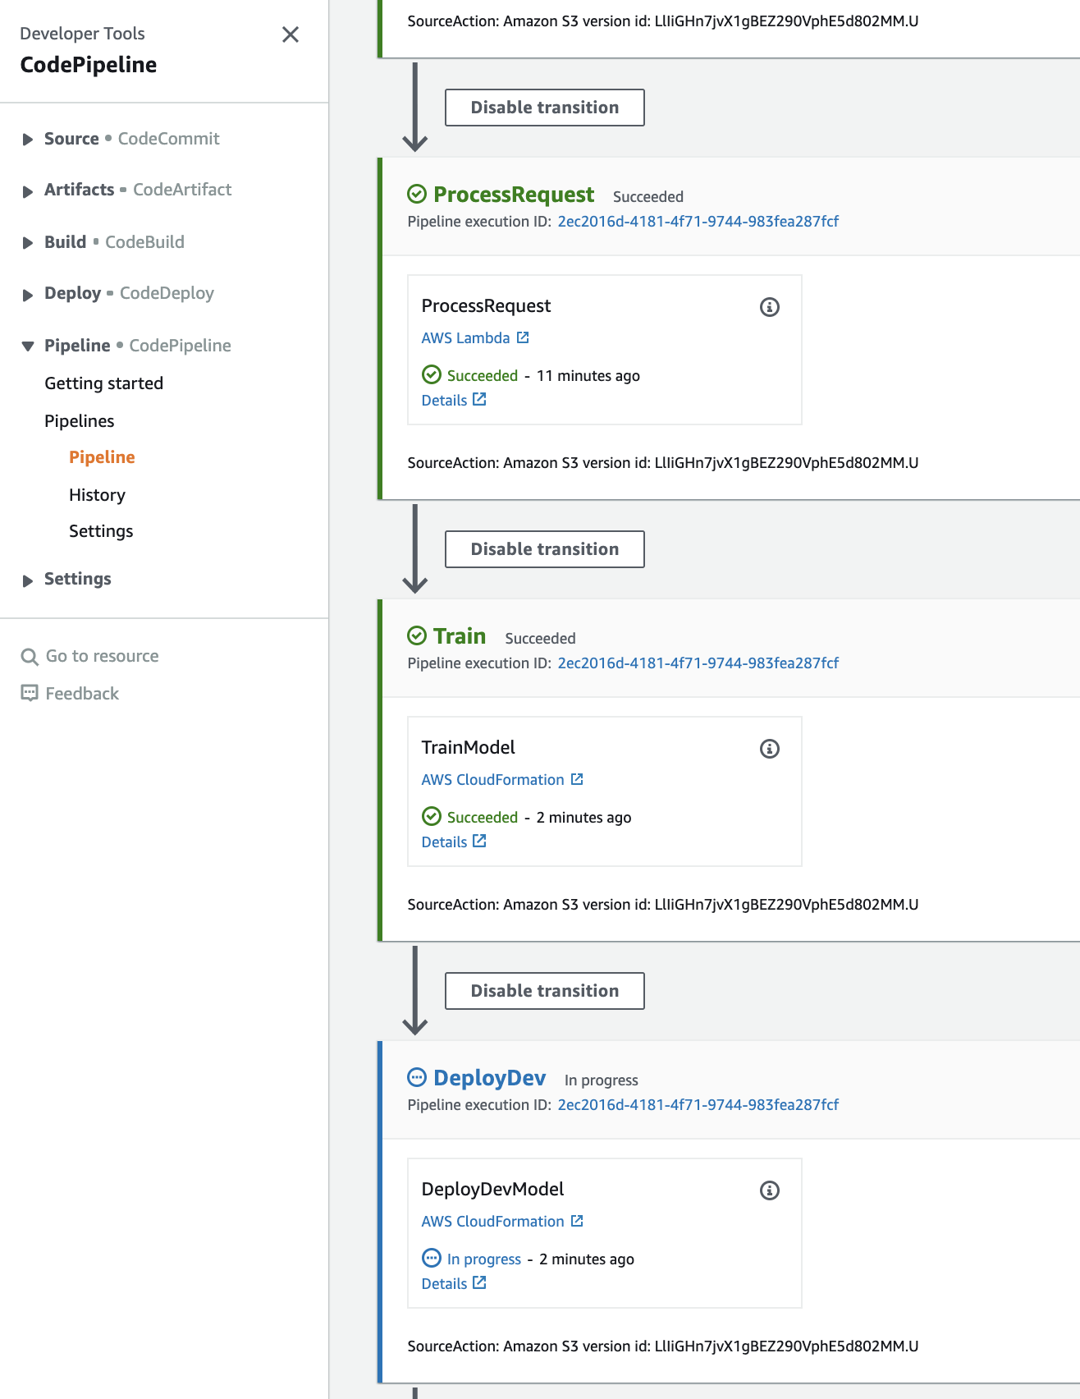Close the Developer Tools side panel

pyautogui.click(x=291, y=34)
